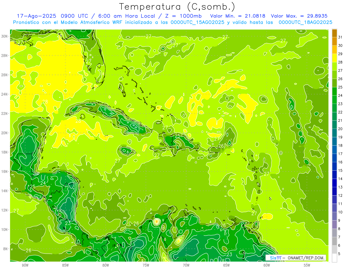Click the 20N latitude axis label
348x269 pixels.
(4, 133)
